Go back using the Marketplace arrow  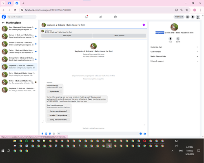coord(3,23)
